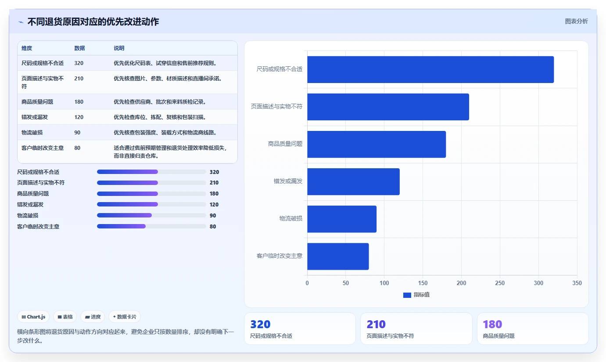Image resolution: width=606 pixels, height=362 pixels.
Task: Click description 优先检查库位、拣配、复核和包装扫描
Action: pos(160,117)
